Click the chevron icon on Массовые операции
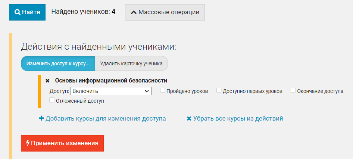This screenshot has height=159, width=353. click(x=133, y=12)
